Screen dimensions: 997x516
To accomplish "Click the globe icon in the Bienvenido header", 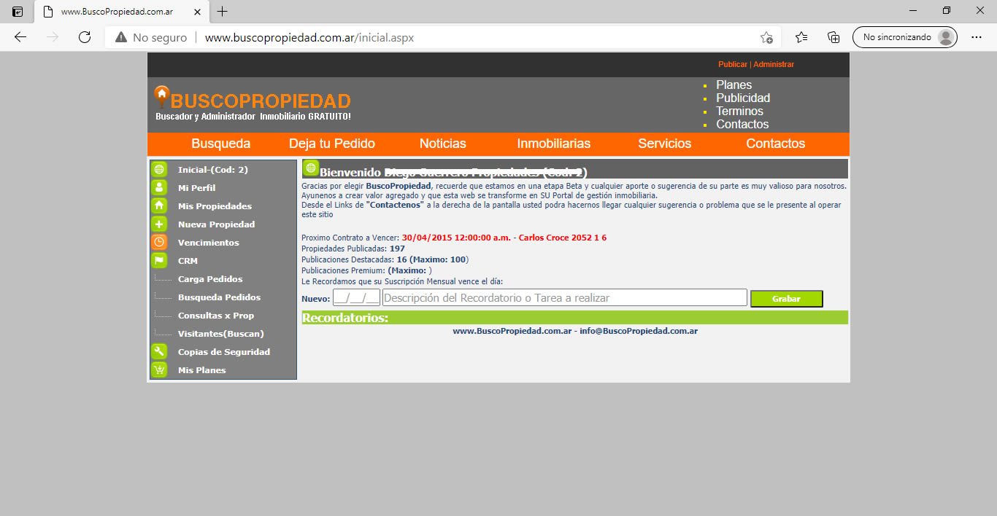I will click(x=311, y=168).
